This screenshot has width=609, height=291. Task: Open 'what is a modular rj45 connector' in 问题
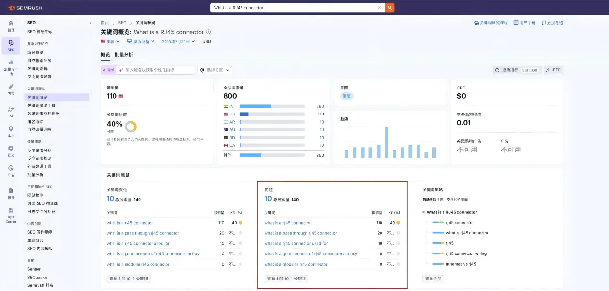[296, 264]
